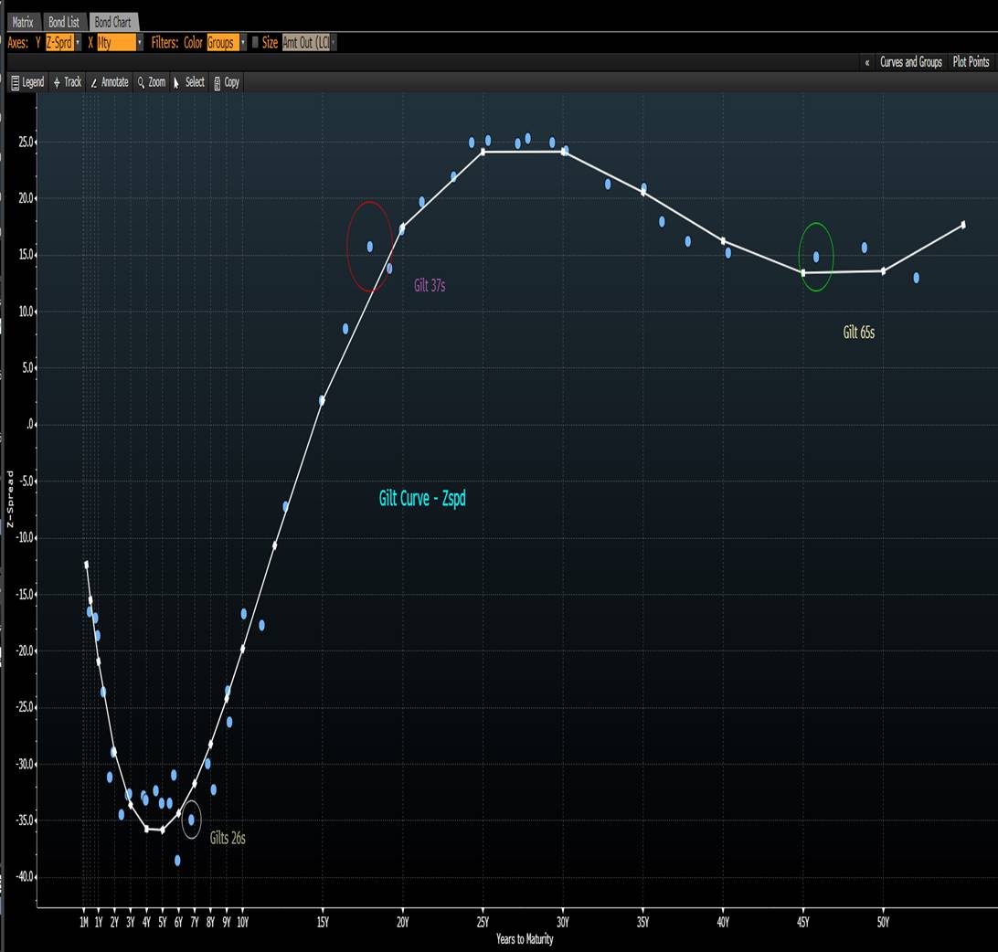Click the Gilt 65s point in green circle
The image size is (998, 952).
point(817,257)
